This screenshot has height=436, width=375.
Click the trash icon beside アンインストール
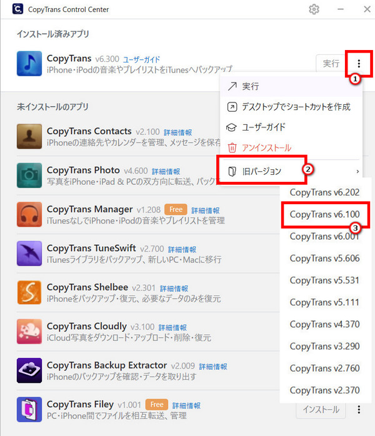(x=232, y=147)
